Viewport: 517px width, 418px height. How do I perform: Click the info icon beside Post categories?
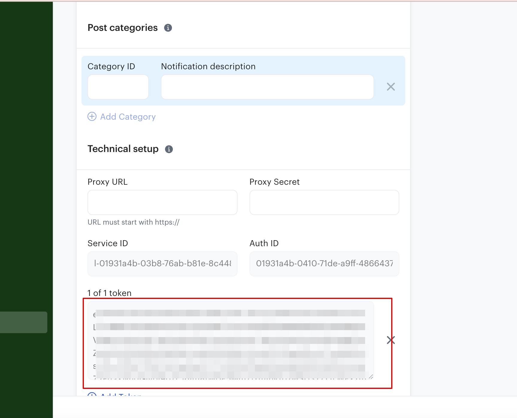[168, 28]
